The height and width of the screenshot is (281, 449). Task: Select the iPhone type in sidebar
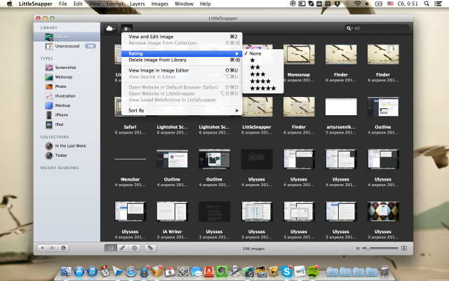[61, 115]
